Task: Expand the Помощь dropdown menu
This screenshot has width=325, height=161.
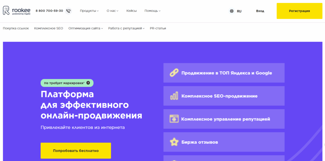Action: [152, 11]
